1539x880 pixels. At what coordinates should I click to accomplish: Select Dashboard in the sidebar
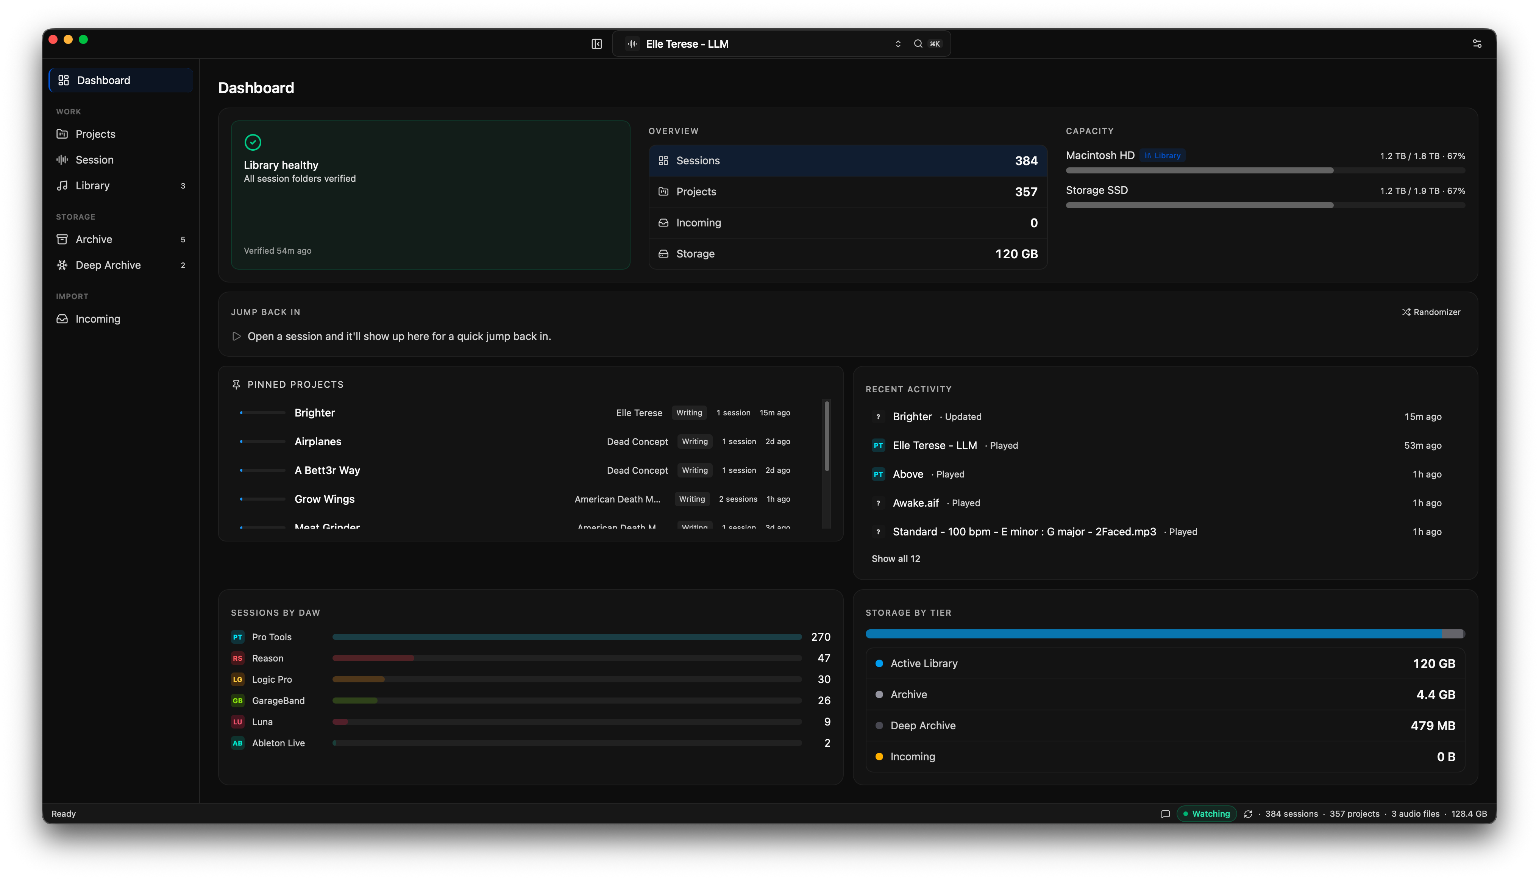121,80
